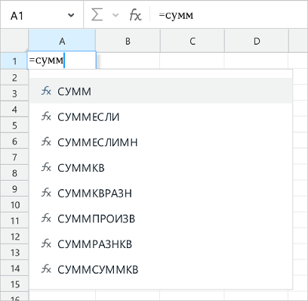
Task: Select row 4 header
Action: point(14,110)
